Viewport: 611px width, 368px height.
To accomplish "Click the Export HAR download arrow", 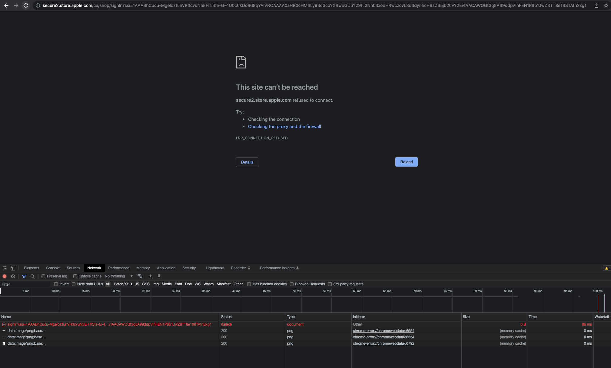I will (x=159, y=276).
